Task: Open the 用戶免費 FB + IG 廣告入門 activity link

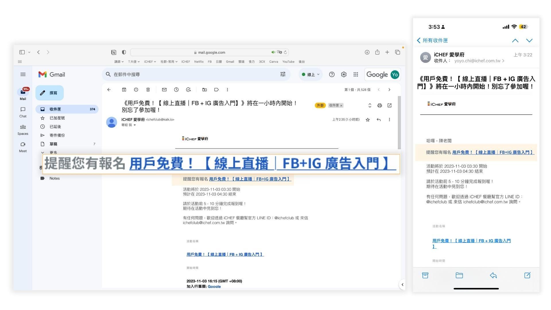Action: click(x=225, y=255)
